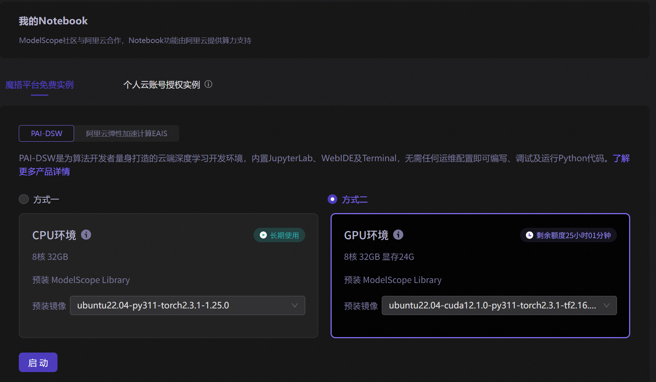Open GPU 预装镜像 dropdown with cuda12.1.0
656x382 pixels.
point(499,305)
